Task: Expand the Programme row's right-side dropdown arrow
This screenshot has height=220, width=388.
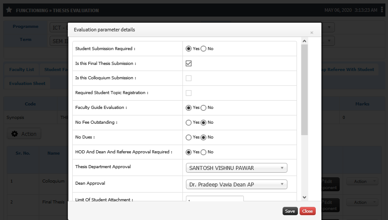Action: (x=329, y=27)
